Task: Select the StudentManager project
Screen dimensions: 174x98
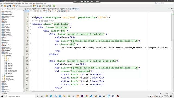Action: pyautogui.click(x=8, y=49)
